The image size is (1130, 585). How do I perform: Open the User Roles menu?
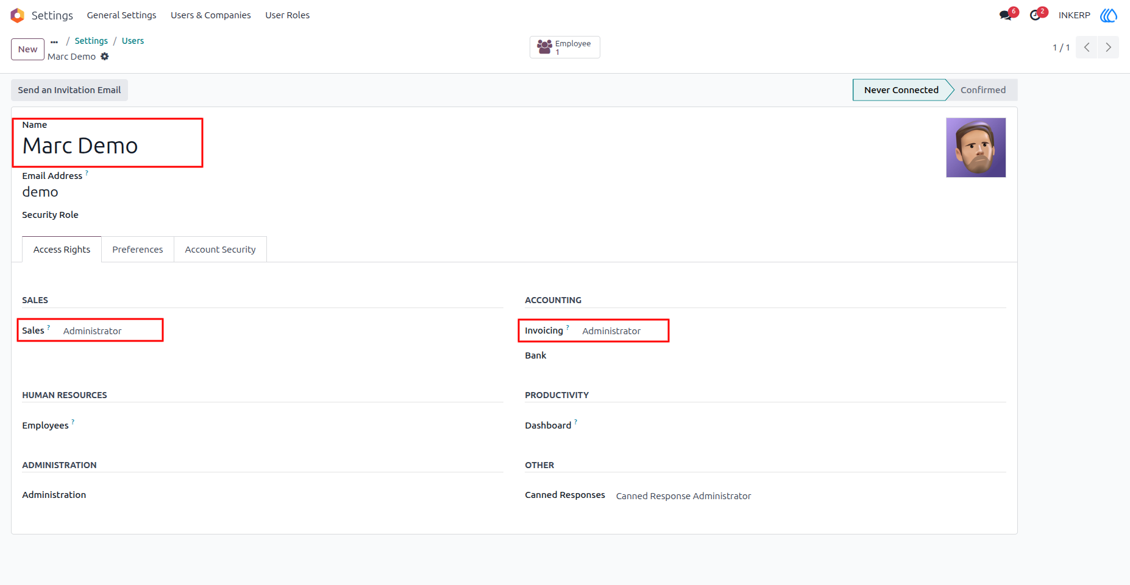(288, 15)
